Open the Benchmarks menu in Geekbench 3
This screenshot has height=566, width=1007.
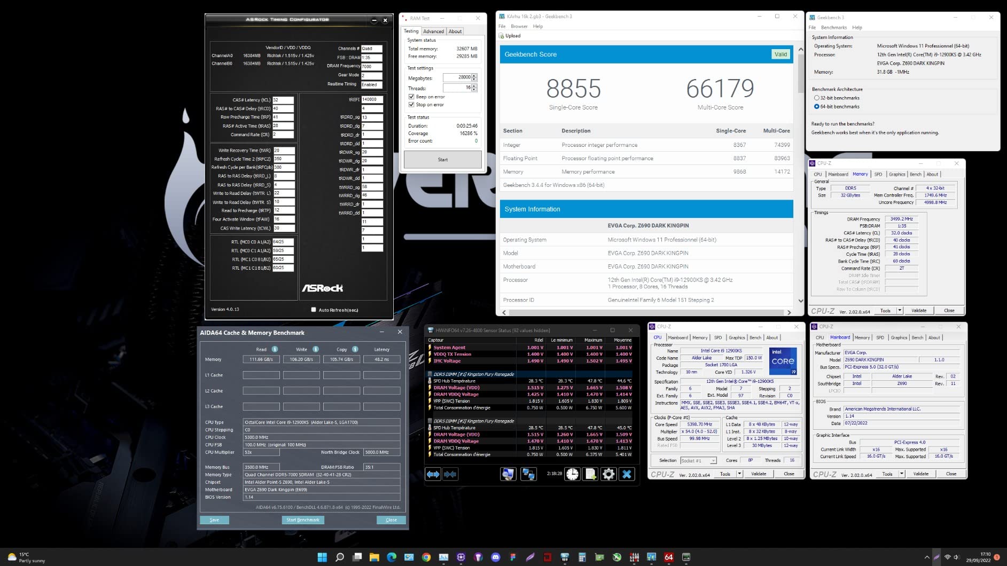pos(833,27)
